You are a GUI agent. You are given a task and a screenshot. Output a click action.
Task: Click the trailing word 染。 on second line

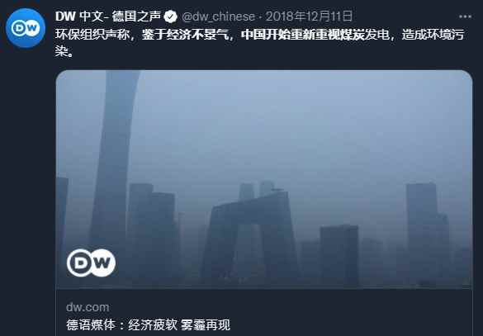pyautogui.click(x=64, y=51)
